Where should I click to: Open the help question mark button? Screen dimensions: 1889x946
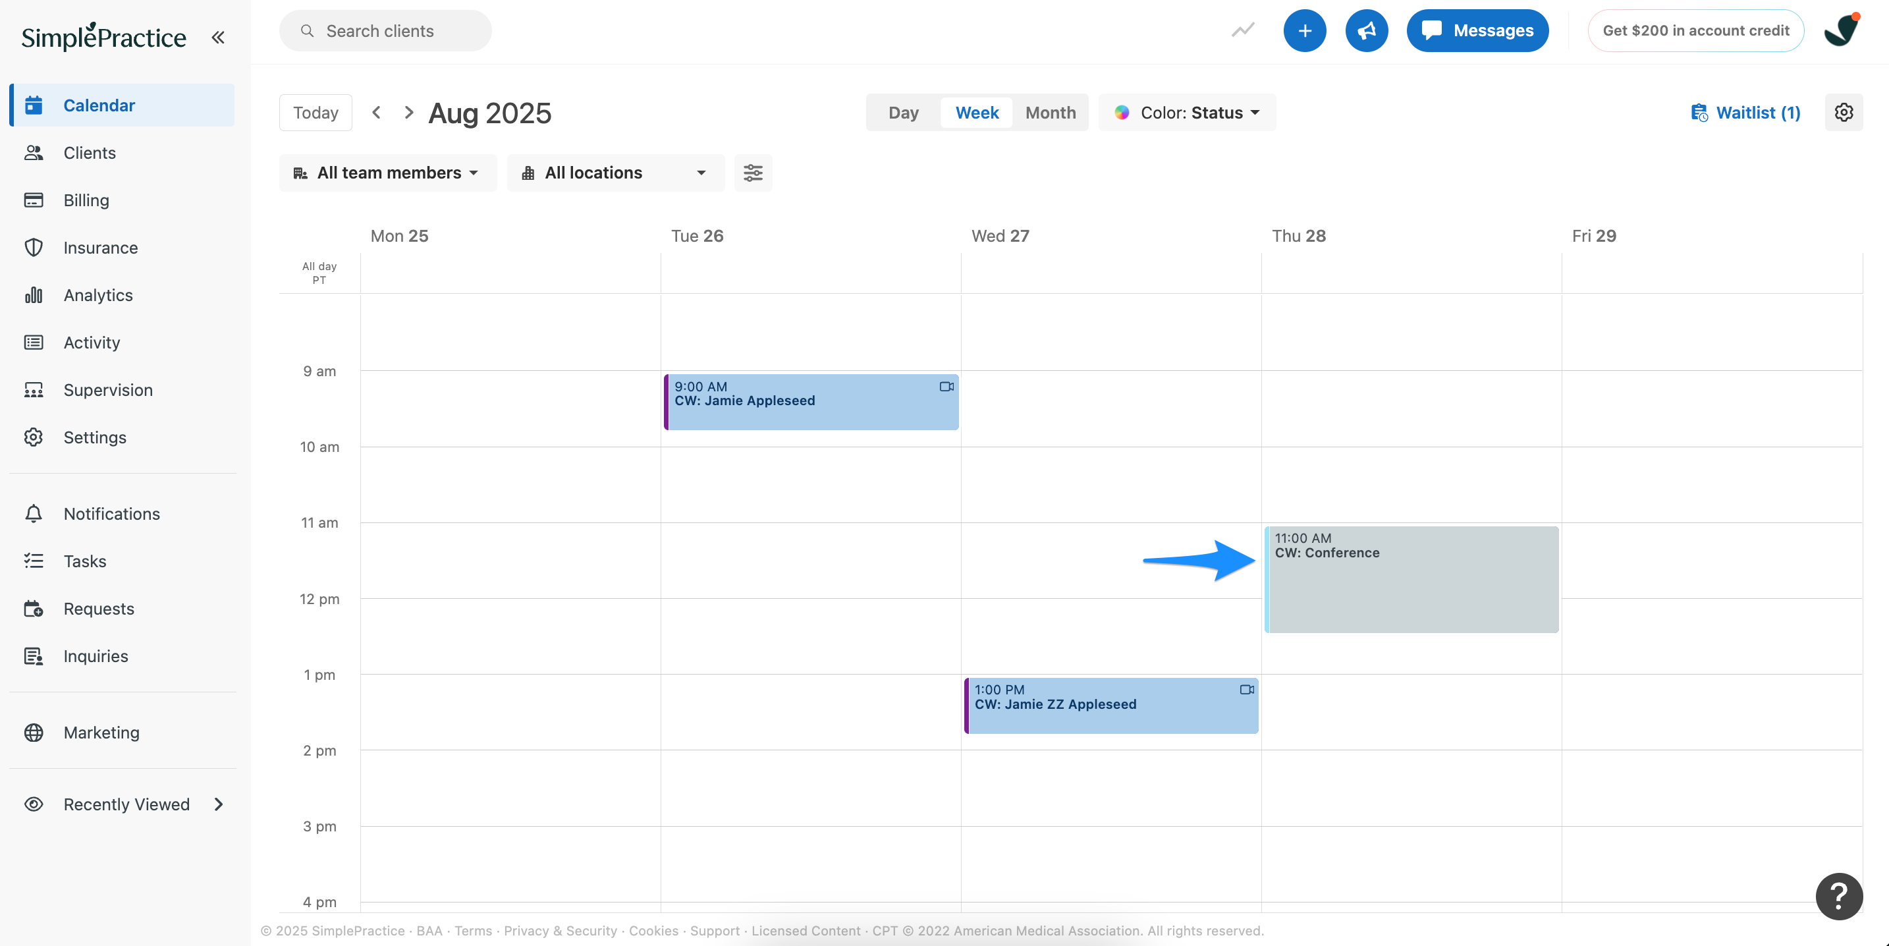[1838, 896]
